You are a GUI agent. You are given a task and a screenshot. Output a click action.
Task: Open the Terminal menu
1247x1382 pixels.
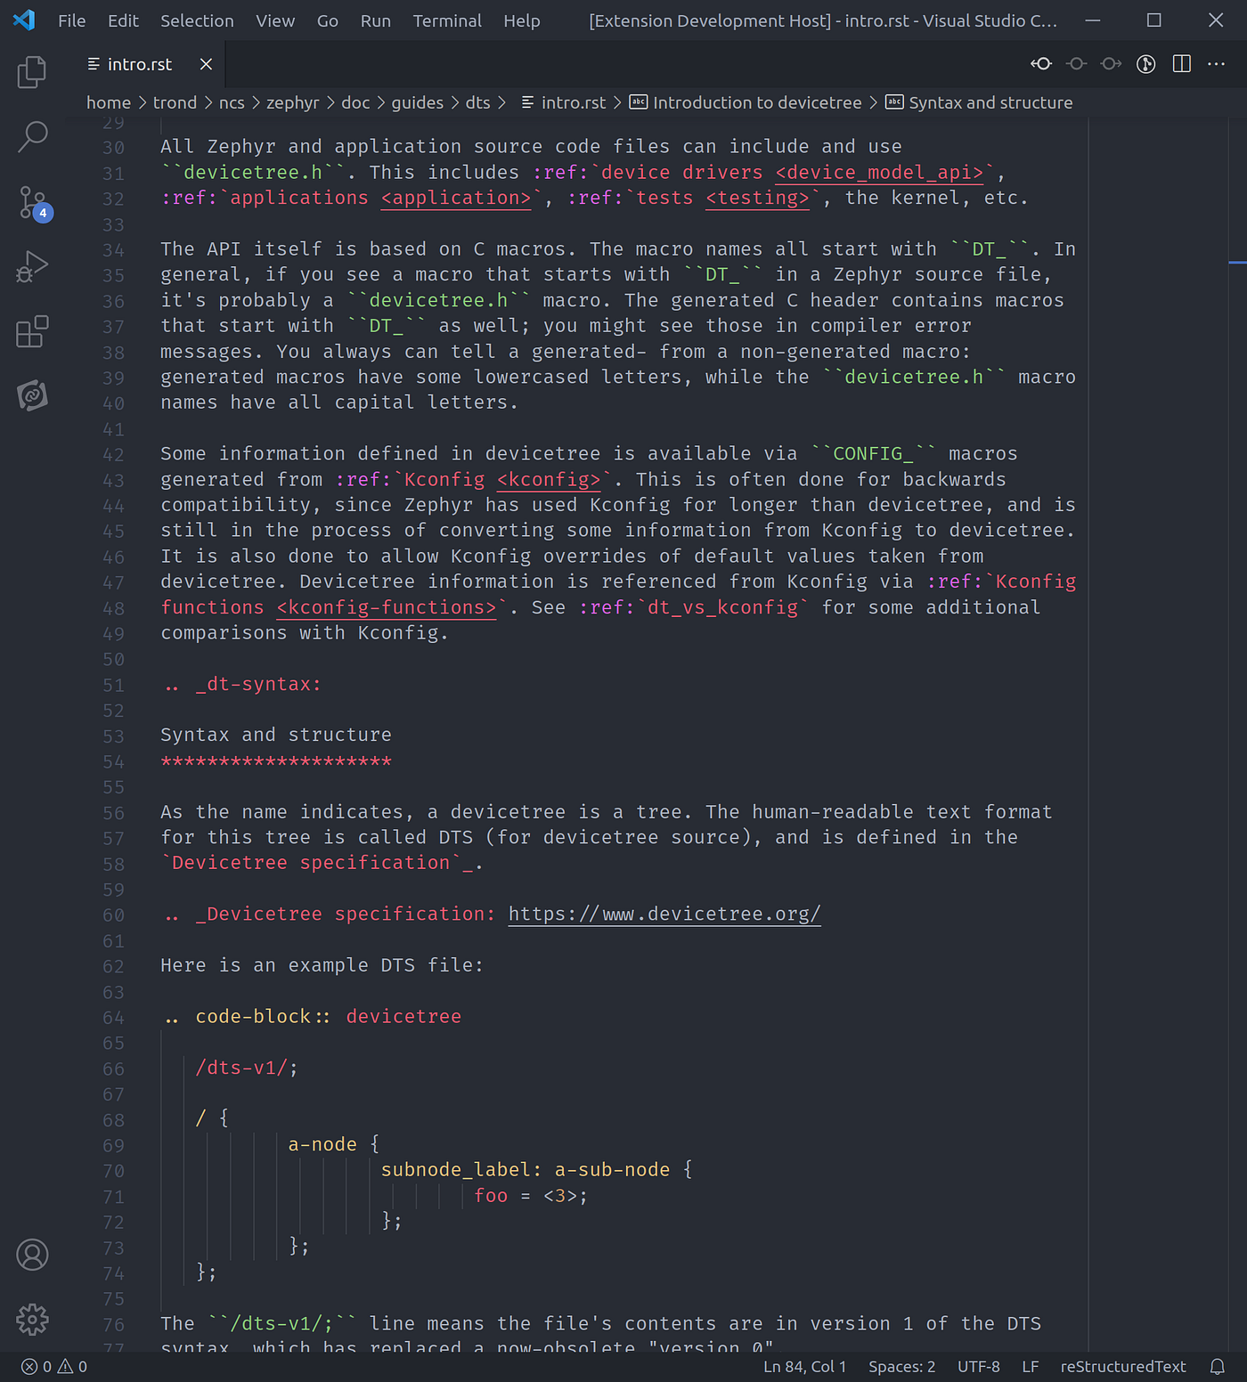coord(446,20)
